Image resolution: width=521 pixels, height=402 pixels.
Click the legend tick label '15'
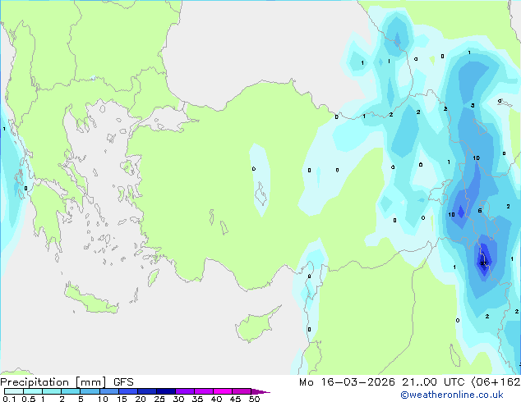122,399
